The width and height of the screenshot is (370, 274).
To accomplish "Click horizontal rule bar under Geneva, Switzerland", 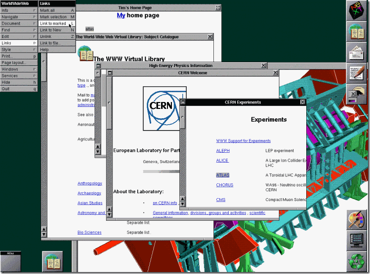I will 161,171.
